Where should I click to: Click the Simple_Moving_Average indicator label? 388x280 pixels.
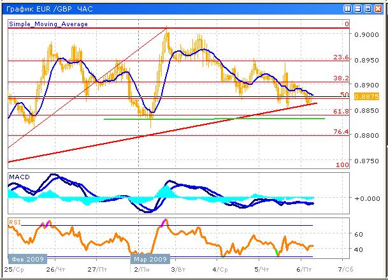coord(48,24)
